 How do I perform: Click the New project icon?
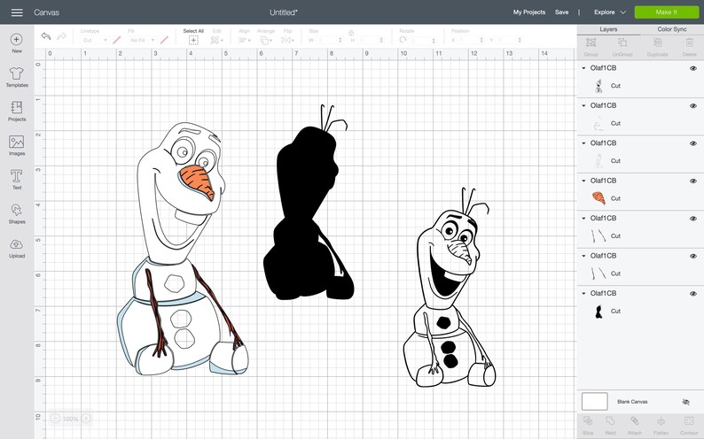tap(17, 40)
